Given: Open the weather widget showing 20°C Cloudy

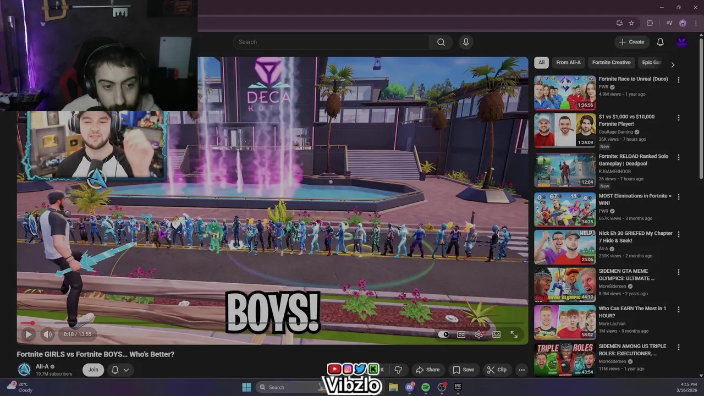Looking at the screenshot, I should [19, 387].
